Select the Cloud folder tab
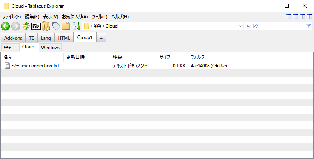The image size is (314, 159). pyautogui.click(x=29, y=47)
